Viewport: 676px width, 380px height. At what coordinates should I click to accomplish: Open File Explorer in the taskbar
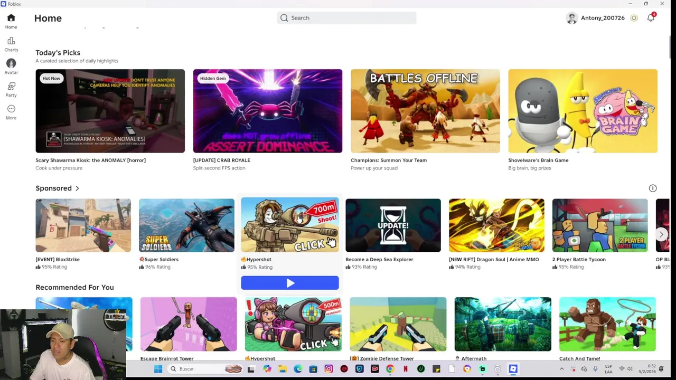click(283, 369)
